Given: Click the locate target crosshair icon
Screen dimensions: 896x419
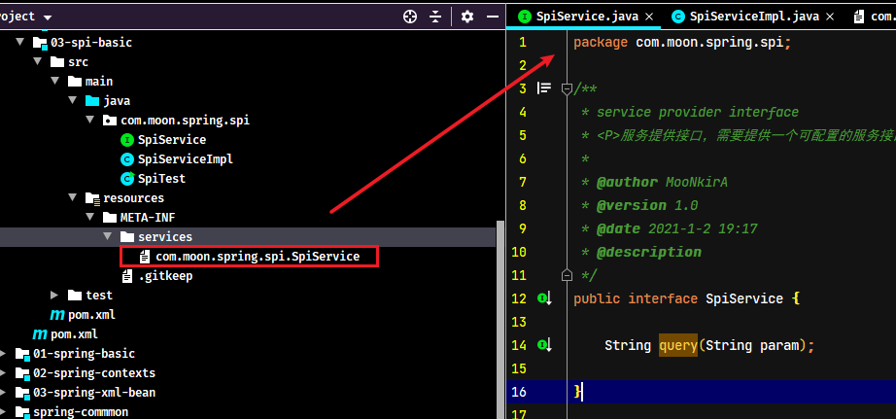Looking at the screenshot, I should 410,17.
